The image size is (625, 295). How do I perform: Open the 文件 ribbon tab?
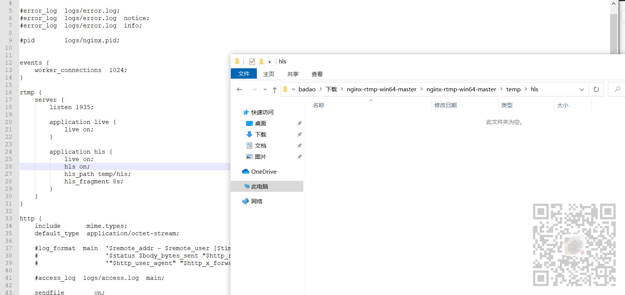click(x=244, y=74)
